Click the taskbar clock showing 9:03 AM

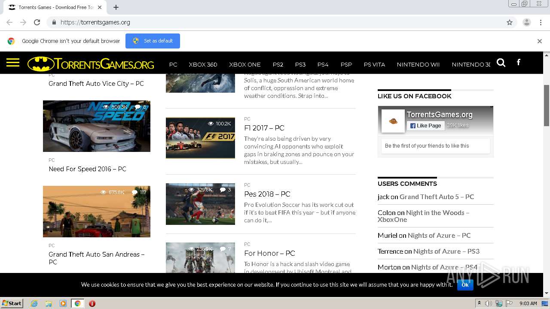(x=528, y=303)
